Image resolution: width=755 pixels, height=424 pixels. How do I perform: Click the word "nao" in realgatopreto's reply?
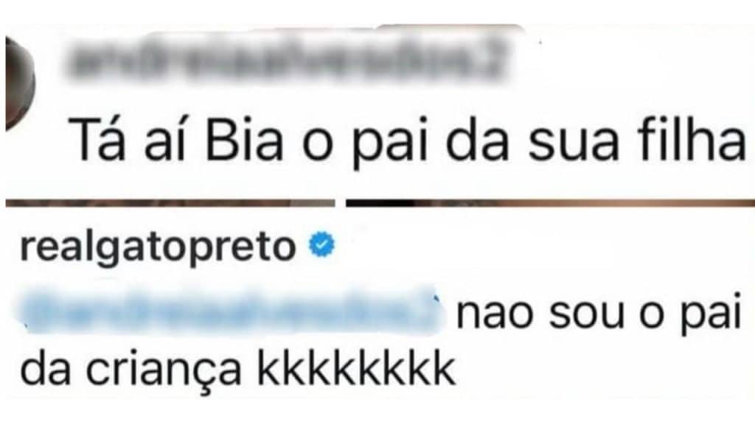(x=495, y=317)
